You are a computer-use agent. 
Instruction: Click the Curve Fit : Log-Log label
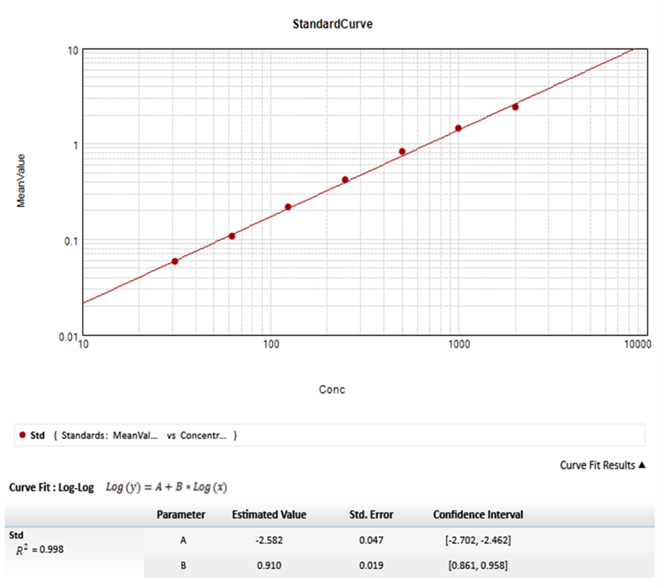coord(51,487)
